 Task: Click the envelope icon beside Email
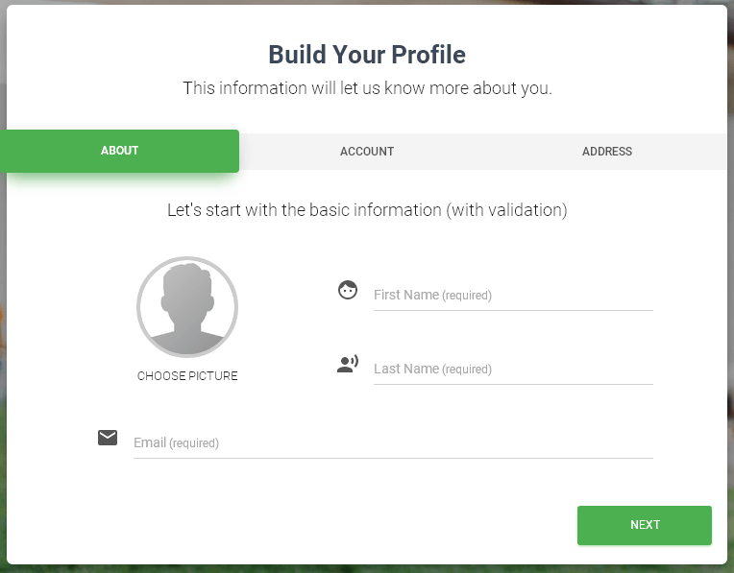pos(108,438)
